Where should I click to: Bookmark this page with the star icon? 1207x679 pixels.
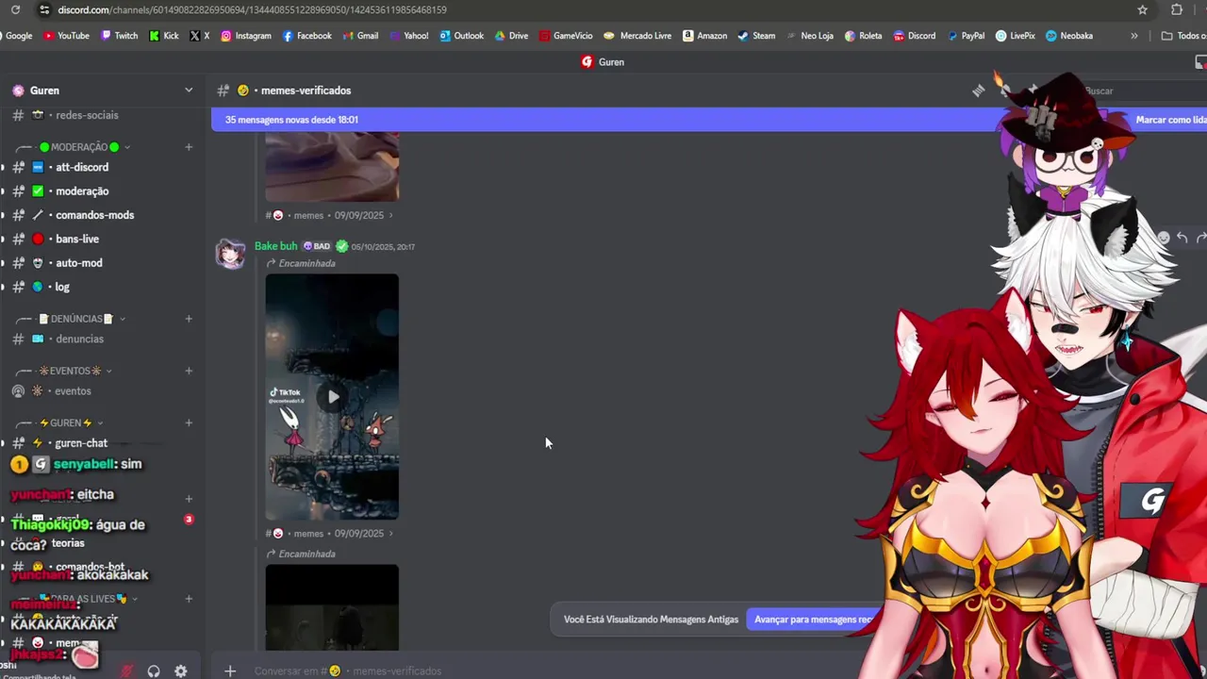point(1142,9)
